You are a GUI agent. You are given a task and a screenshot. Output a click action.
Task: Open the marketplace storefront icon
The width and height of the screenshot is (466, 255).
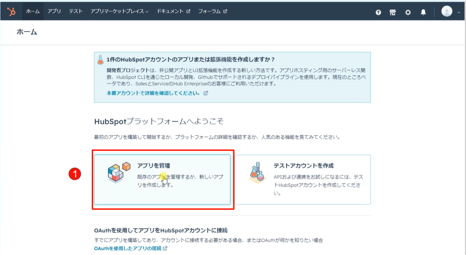click(393, 12)
